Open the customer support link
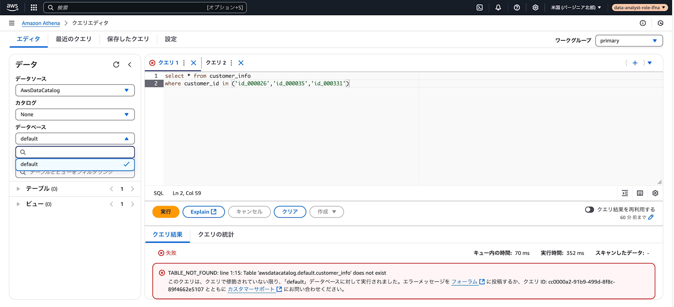674x307 pixels. click(254, 289)
